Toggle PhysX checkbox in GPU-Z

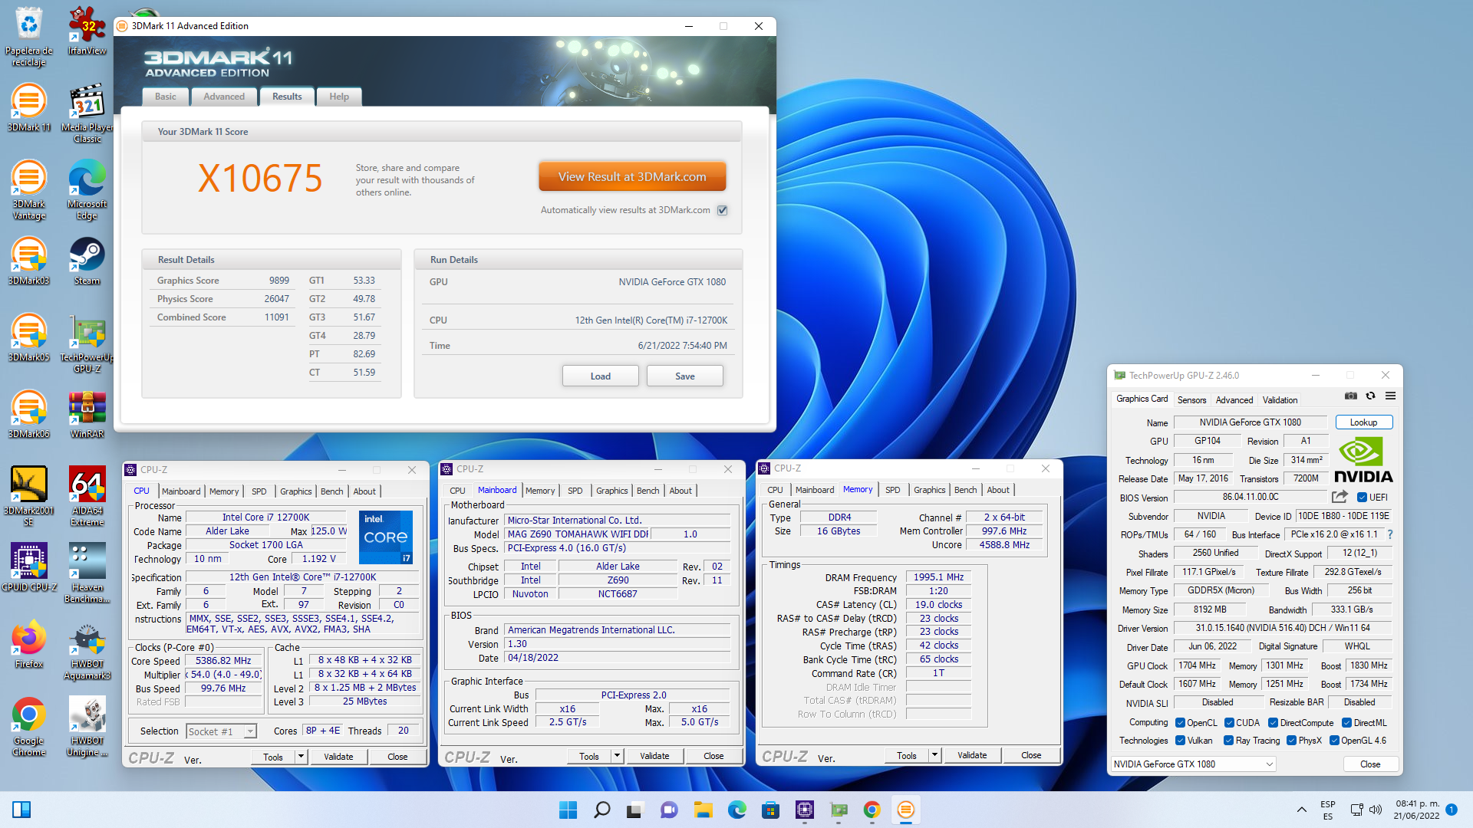coord(1291,741)
